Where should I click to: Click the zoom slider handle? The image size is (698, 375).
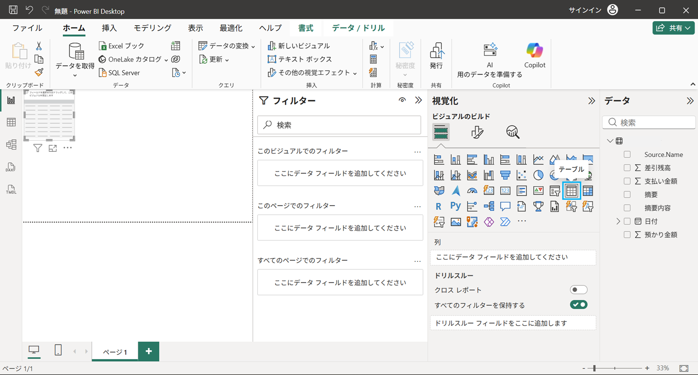click(594, 368)
